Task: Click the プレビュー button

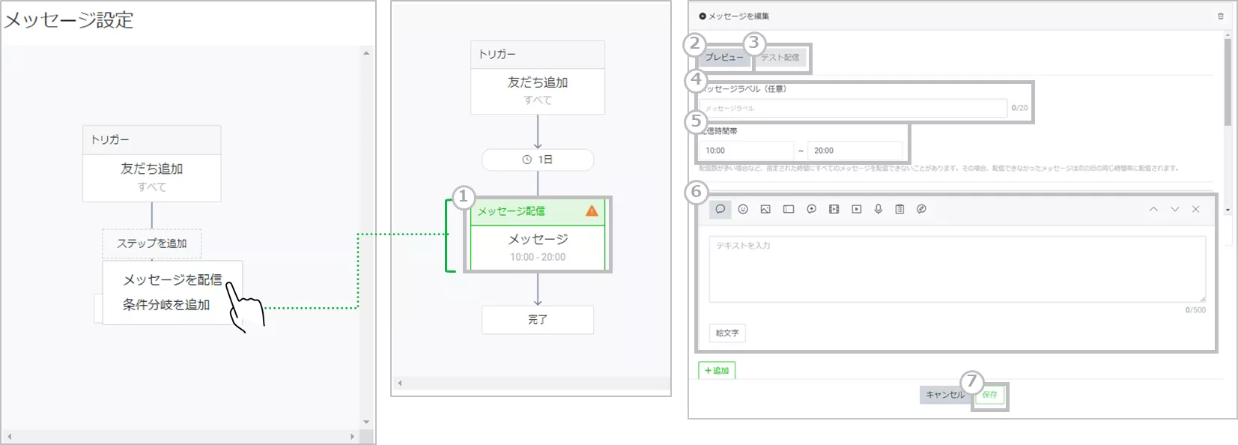Action: (724, 58)
